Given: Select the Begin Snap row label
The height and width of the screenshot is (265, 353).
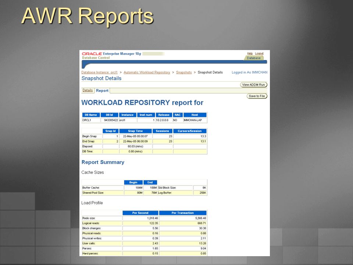Looking at the screenshot, I should tap(90, 136).
